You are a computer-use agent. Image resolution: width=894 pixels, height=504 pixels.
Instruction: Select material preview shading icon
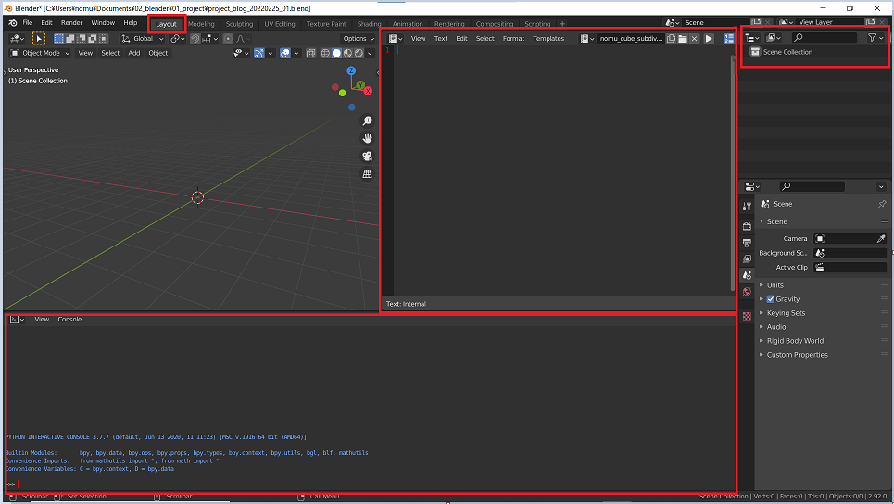[347, 53]
